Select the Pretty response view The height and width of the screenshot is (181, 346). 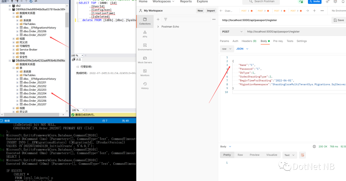click(x=227, y=155)
